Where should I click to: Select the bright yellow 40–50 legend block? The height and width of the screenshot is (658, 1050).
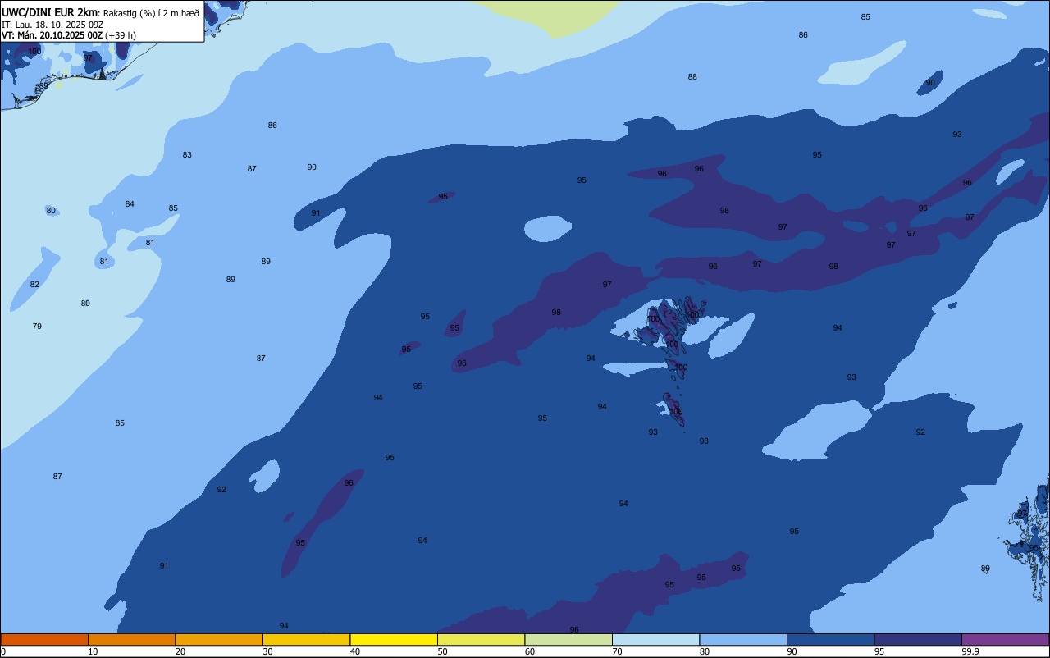[x=394, y=639]
